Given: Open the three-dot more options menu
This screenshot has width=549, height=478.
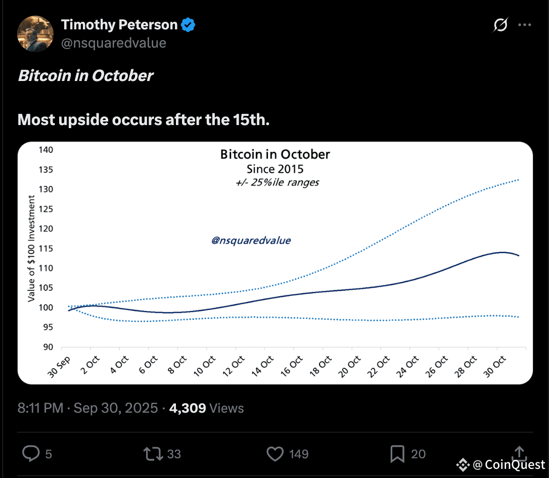Looking at the screenshot, I should [x=526, y=25].
